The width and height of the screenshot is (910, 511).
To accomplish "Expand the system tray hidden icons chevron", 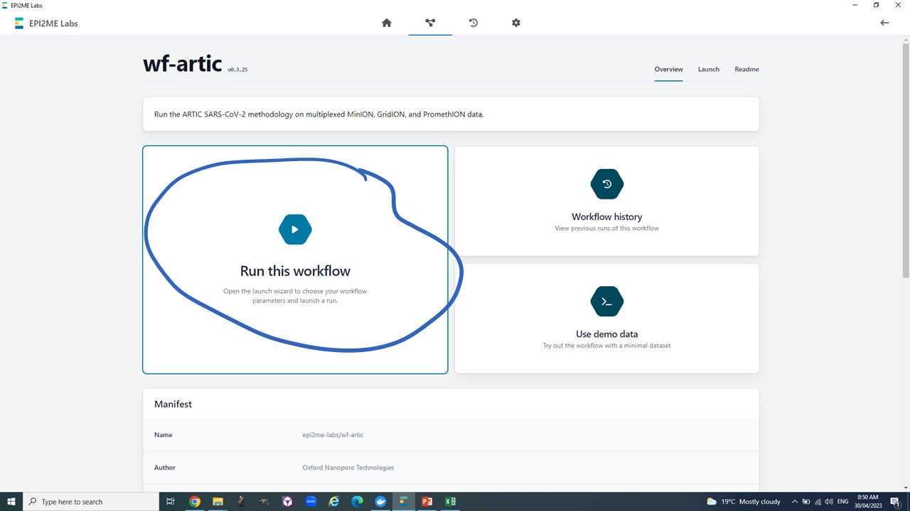I will coord(794,502).
